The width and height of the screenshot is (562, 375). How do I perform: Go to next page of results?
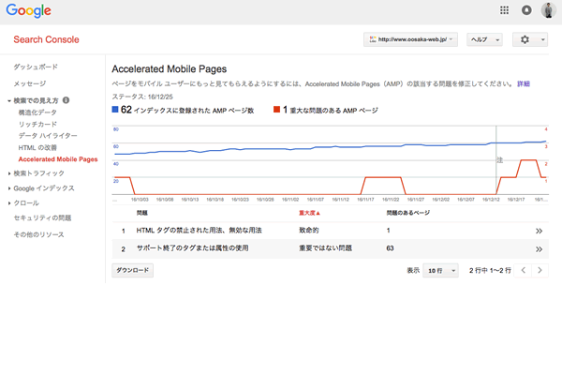coord(540,270)
